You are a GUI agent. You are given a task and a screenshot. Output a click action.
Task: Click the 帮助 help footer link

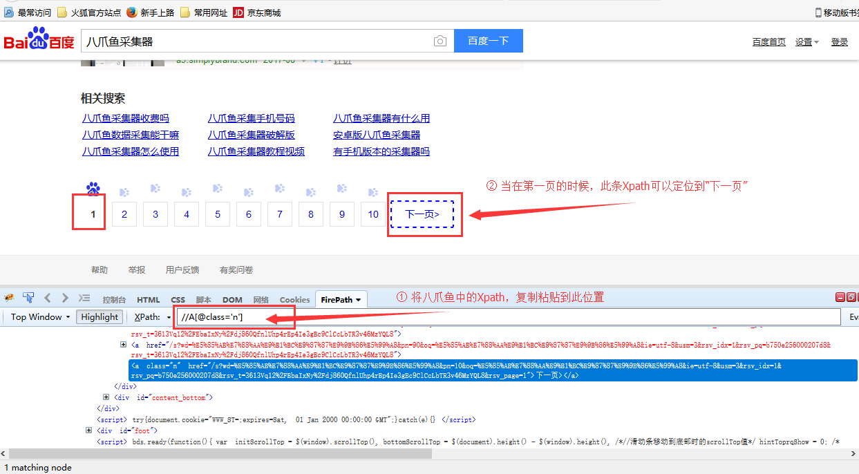click(100, 270)
